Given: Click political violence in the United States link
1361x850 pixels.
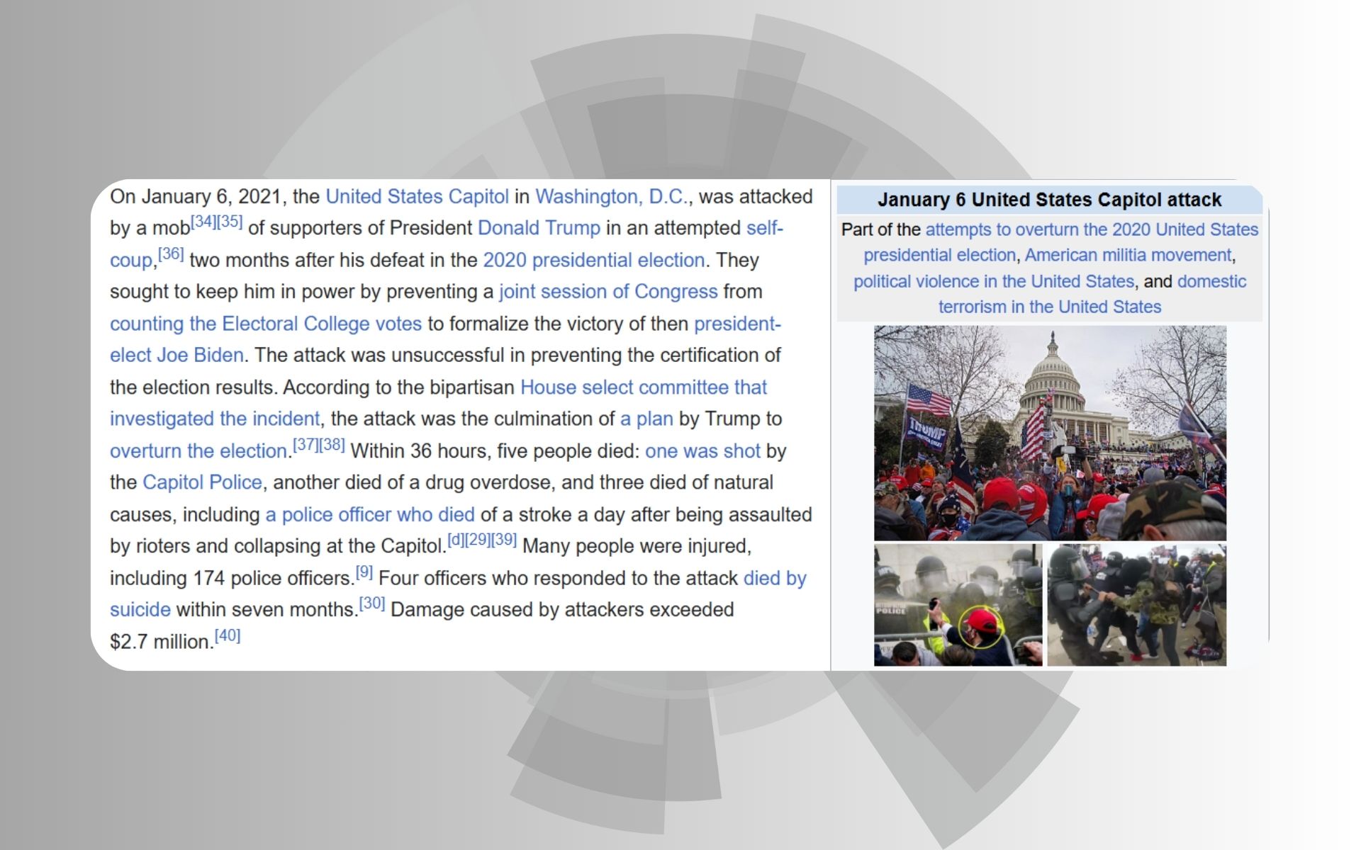Looking at the screenshot, I should point(993,281).
